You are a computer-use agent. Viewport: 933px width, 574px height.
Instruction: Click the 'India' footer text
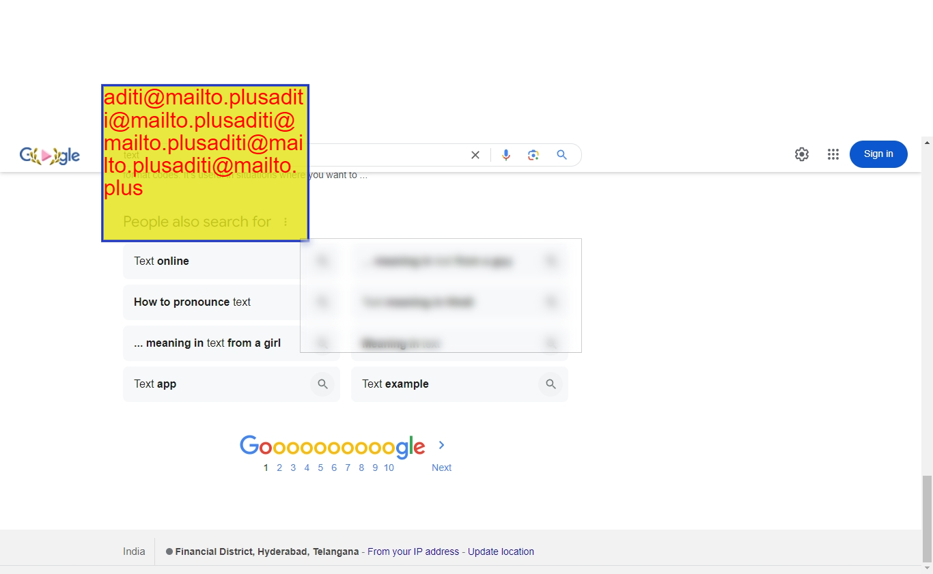pos(134,551)
